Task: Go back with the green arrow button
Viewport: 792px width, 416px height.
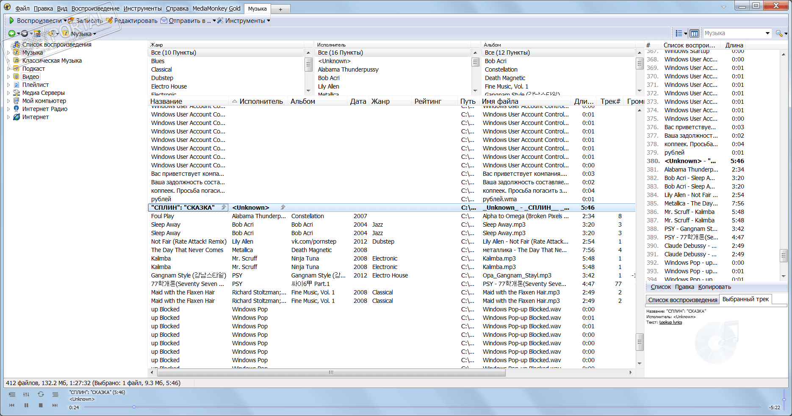Action: click(12, 33)
